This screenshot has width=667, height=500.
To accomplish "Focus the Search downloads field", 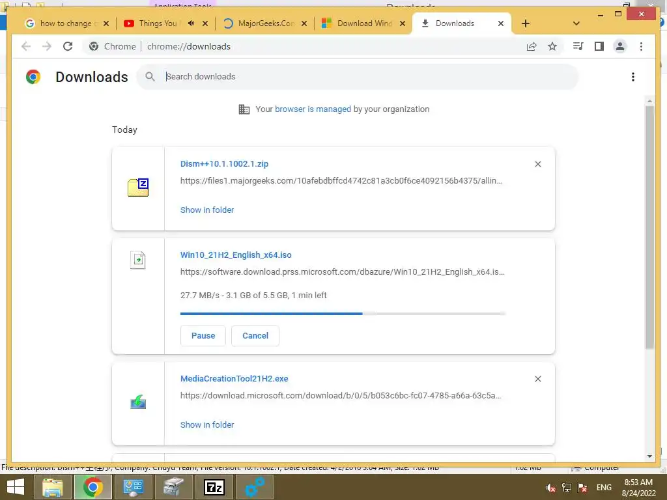I will click(x=358, y=77).
